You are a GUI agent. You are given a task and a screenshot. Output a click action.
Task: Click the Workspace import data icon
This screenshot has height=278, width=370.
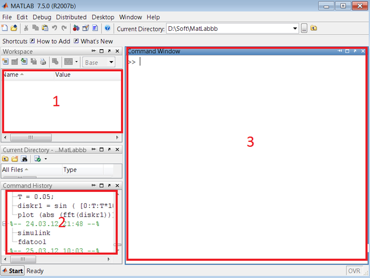pyautogui.click(x=24, y=62)
